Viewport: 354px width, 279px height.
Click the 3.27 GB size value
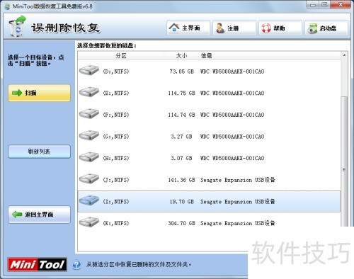pos(181,137)
